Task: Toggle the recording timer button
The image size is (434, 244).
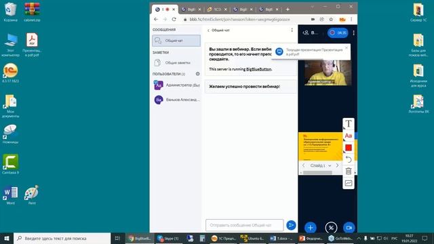Action: pyautogui.click(x=338, y=33)
